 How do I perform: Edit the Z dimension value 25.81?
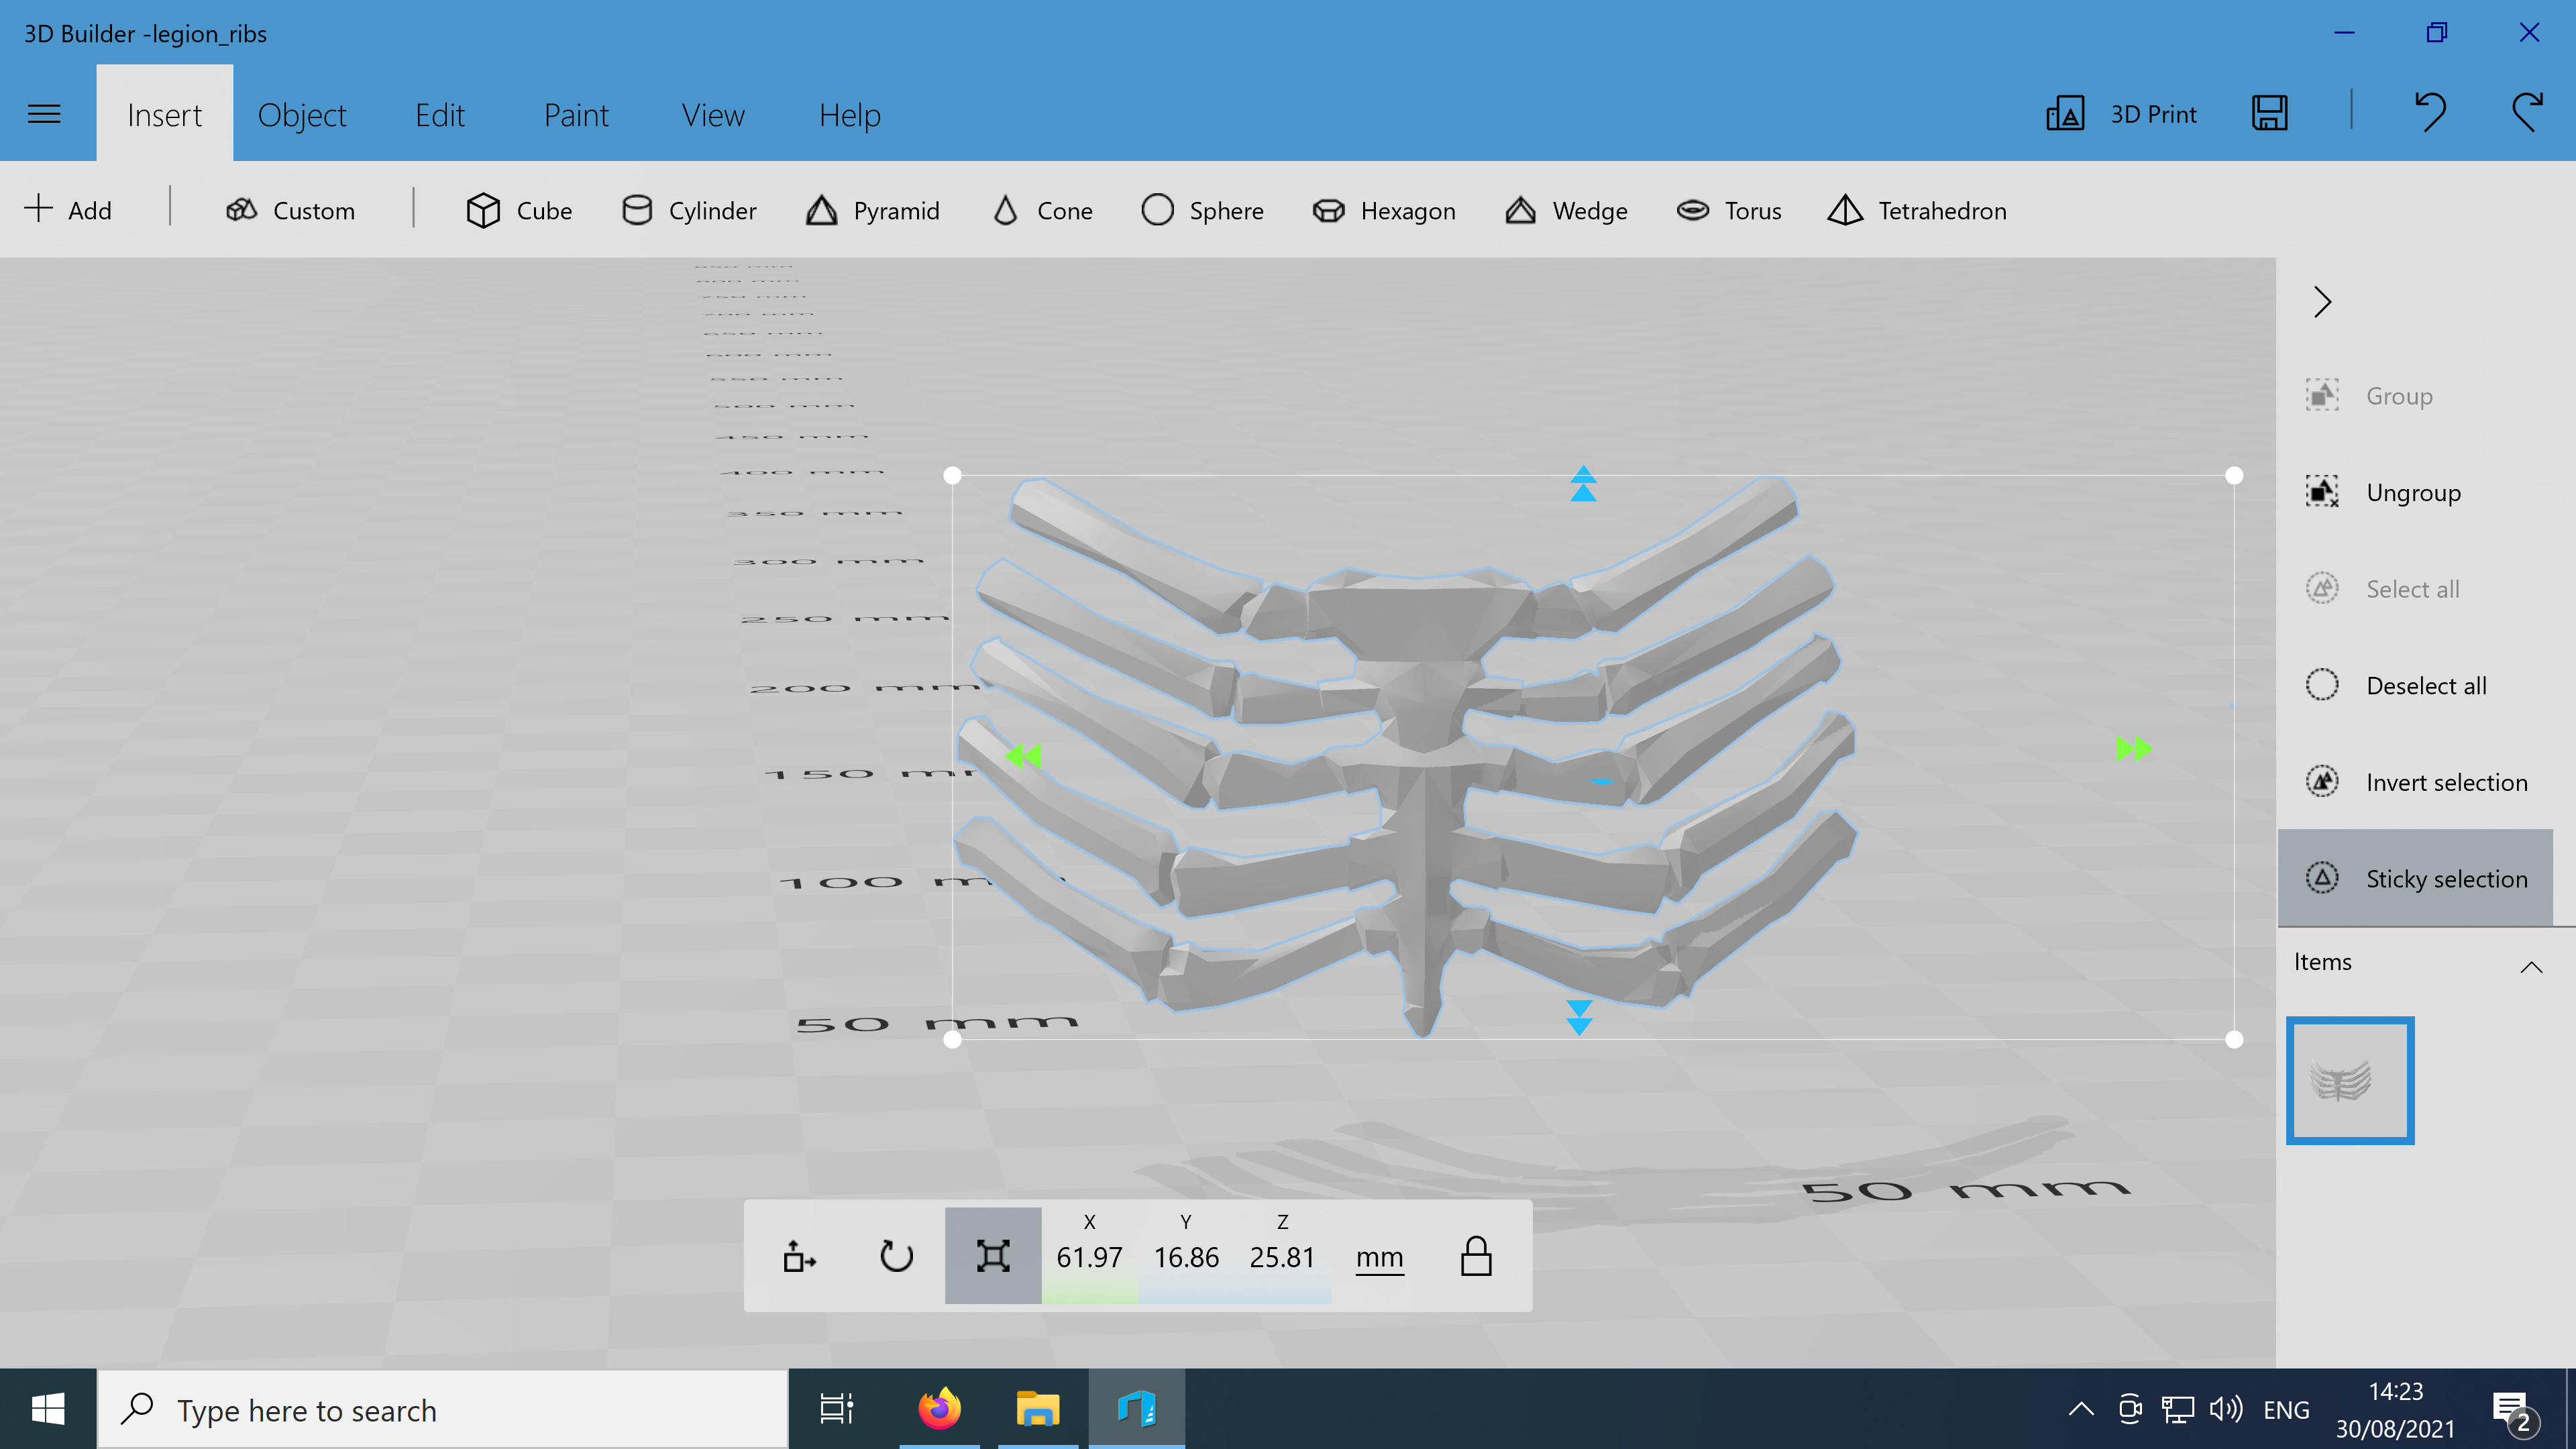point(1282,1256)
